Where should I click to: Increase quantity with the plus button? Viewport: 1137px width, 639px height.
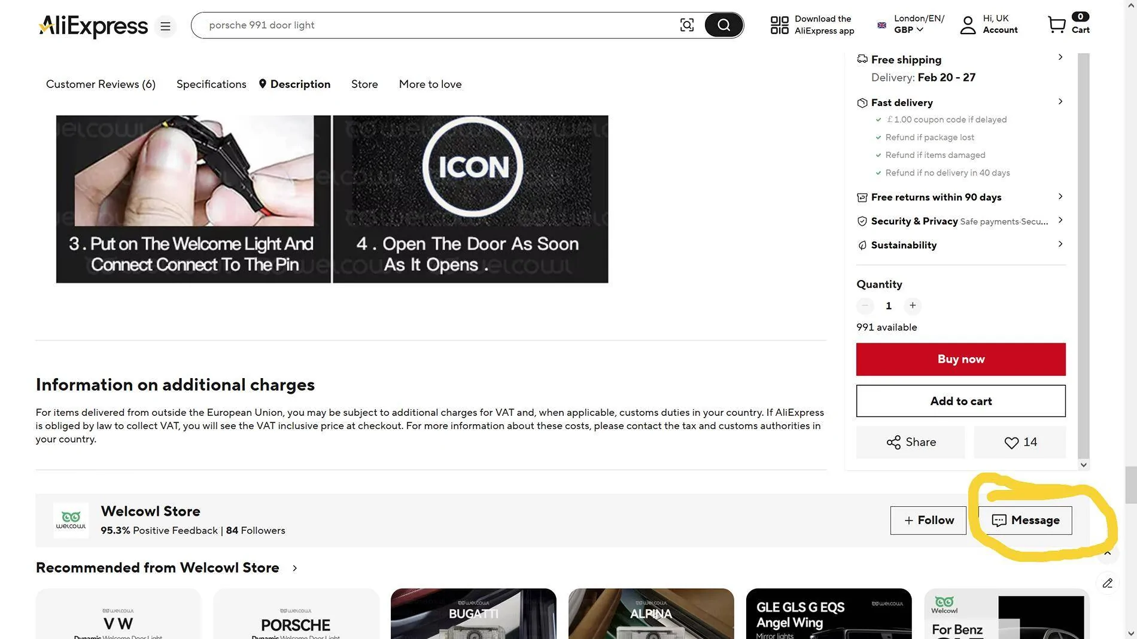coord(912,306)
